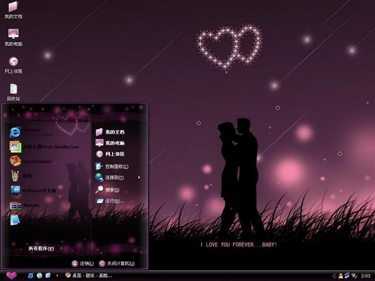Click 注销(L) log off button
Viewport: 375px width, 281px height.
tap(83, 263)
